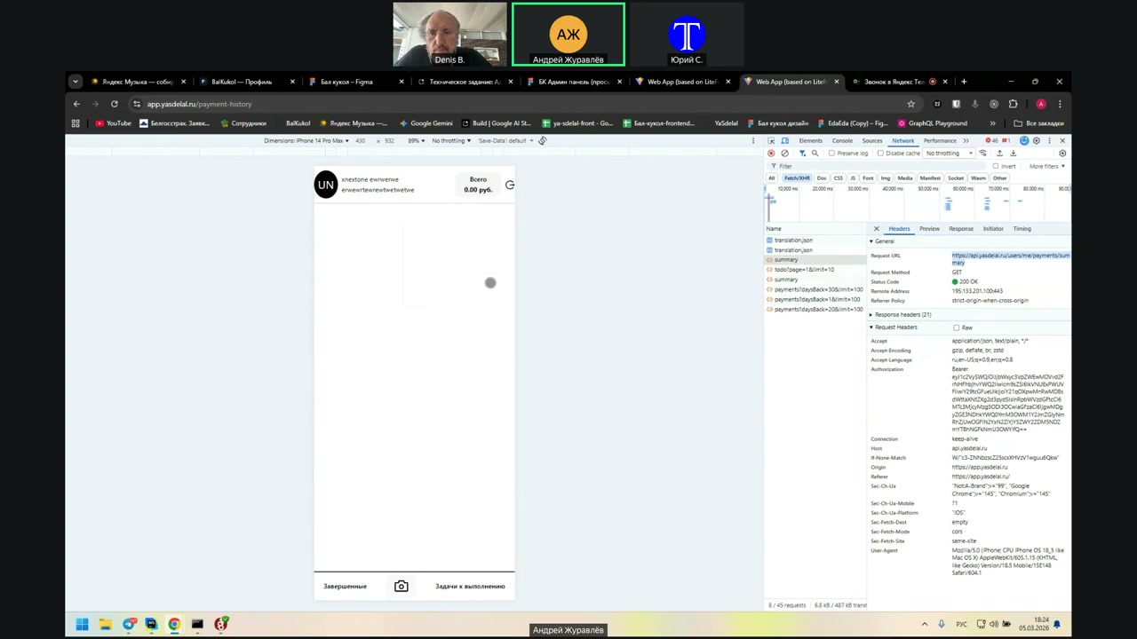Click the inspect element picker icon
The image size is (1137, 639).
(x=771, y=141)
